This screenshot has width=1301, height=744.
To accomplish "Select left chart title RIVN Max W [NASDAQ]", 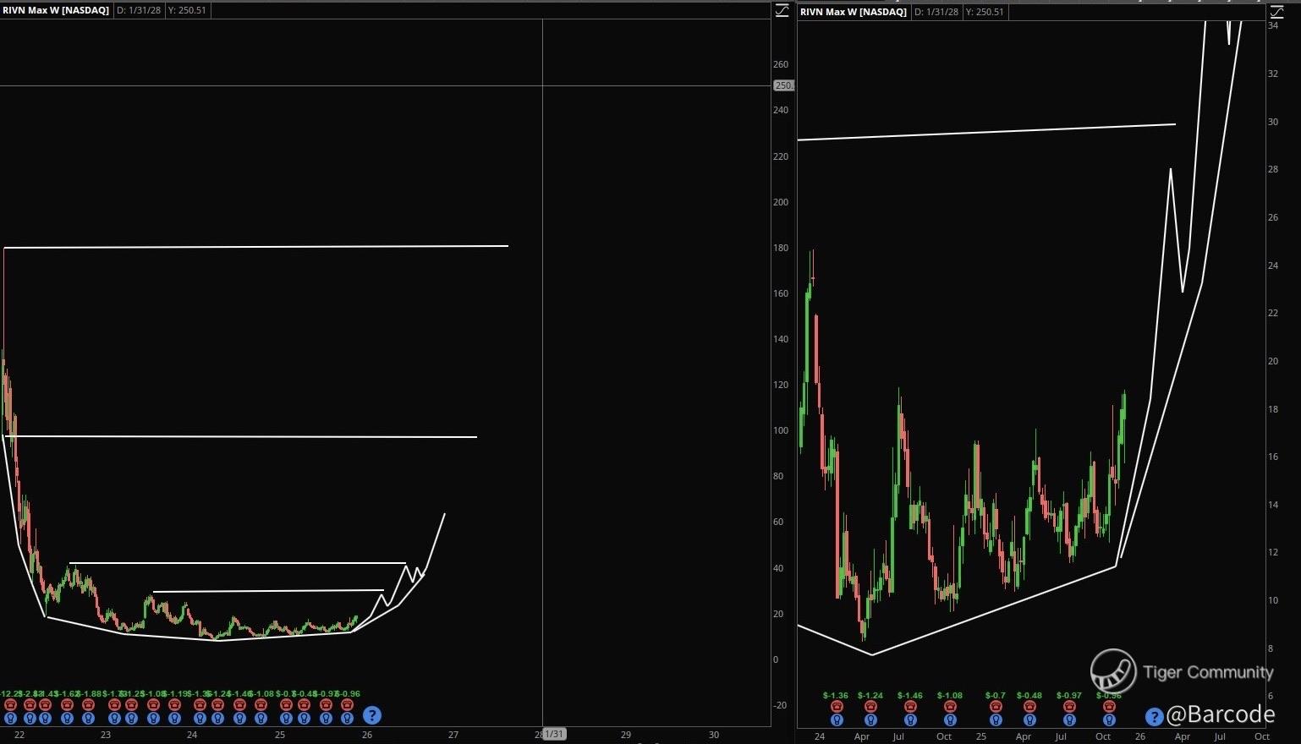I will coord(56,10).
